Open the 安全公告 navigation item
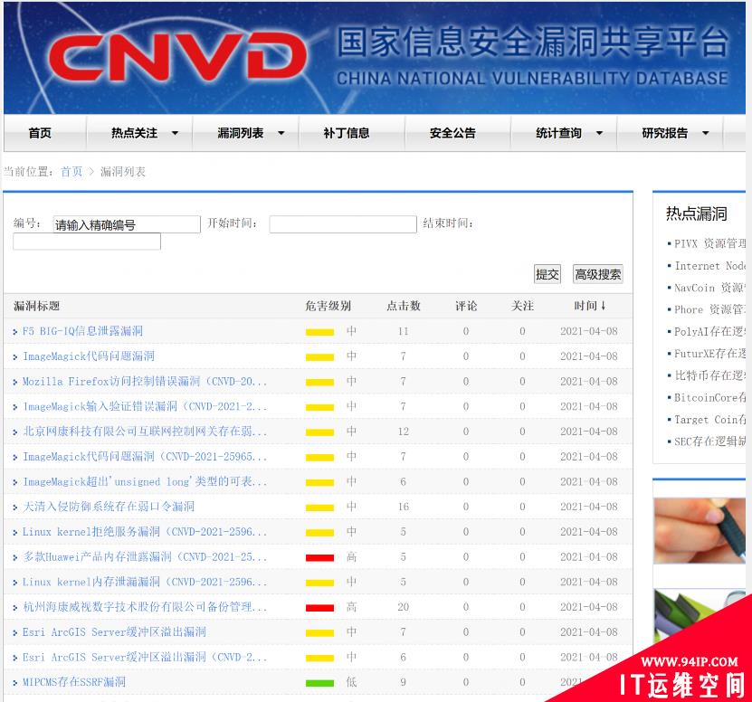752x702 pixels. pyautogui.click(x=452, y=133)
